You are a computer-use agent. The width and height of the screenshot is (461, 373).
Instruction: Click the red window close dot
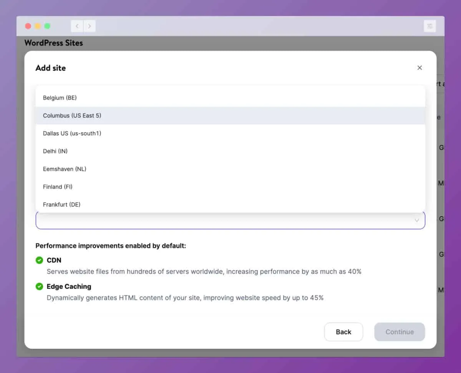[x=28, y=26]
